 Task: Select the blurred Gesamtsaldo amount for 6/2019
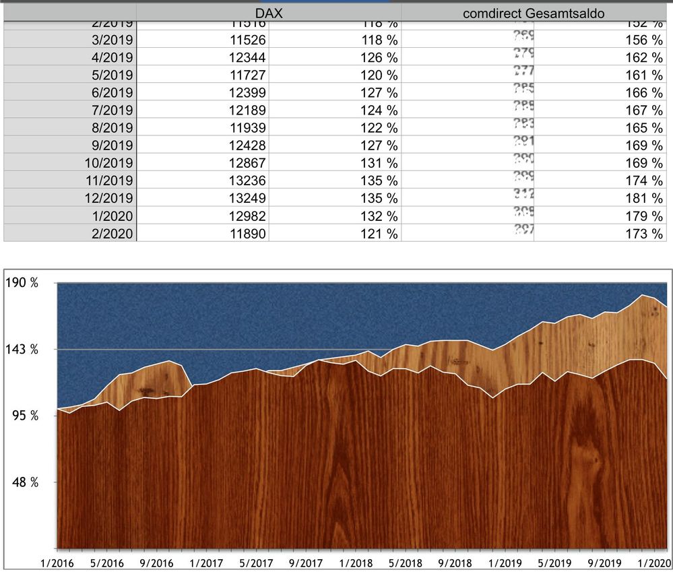click(x=468, y=92)
